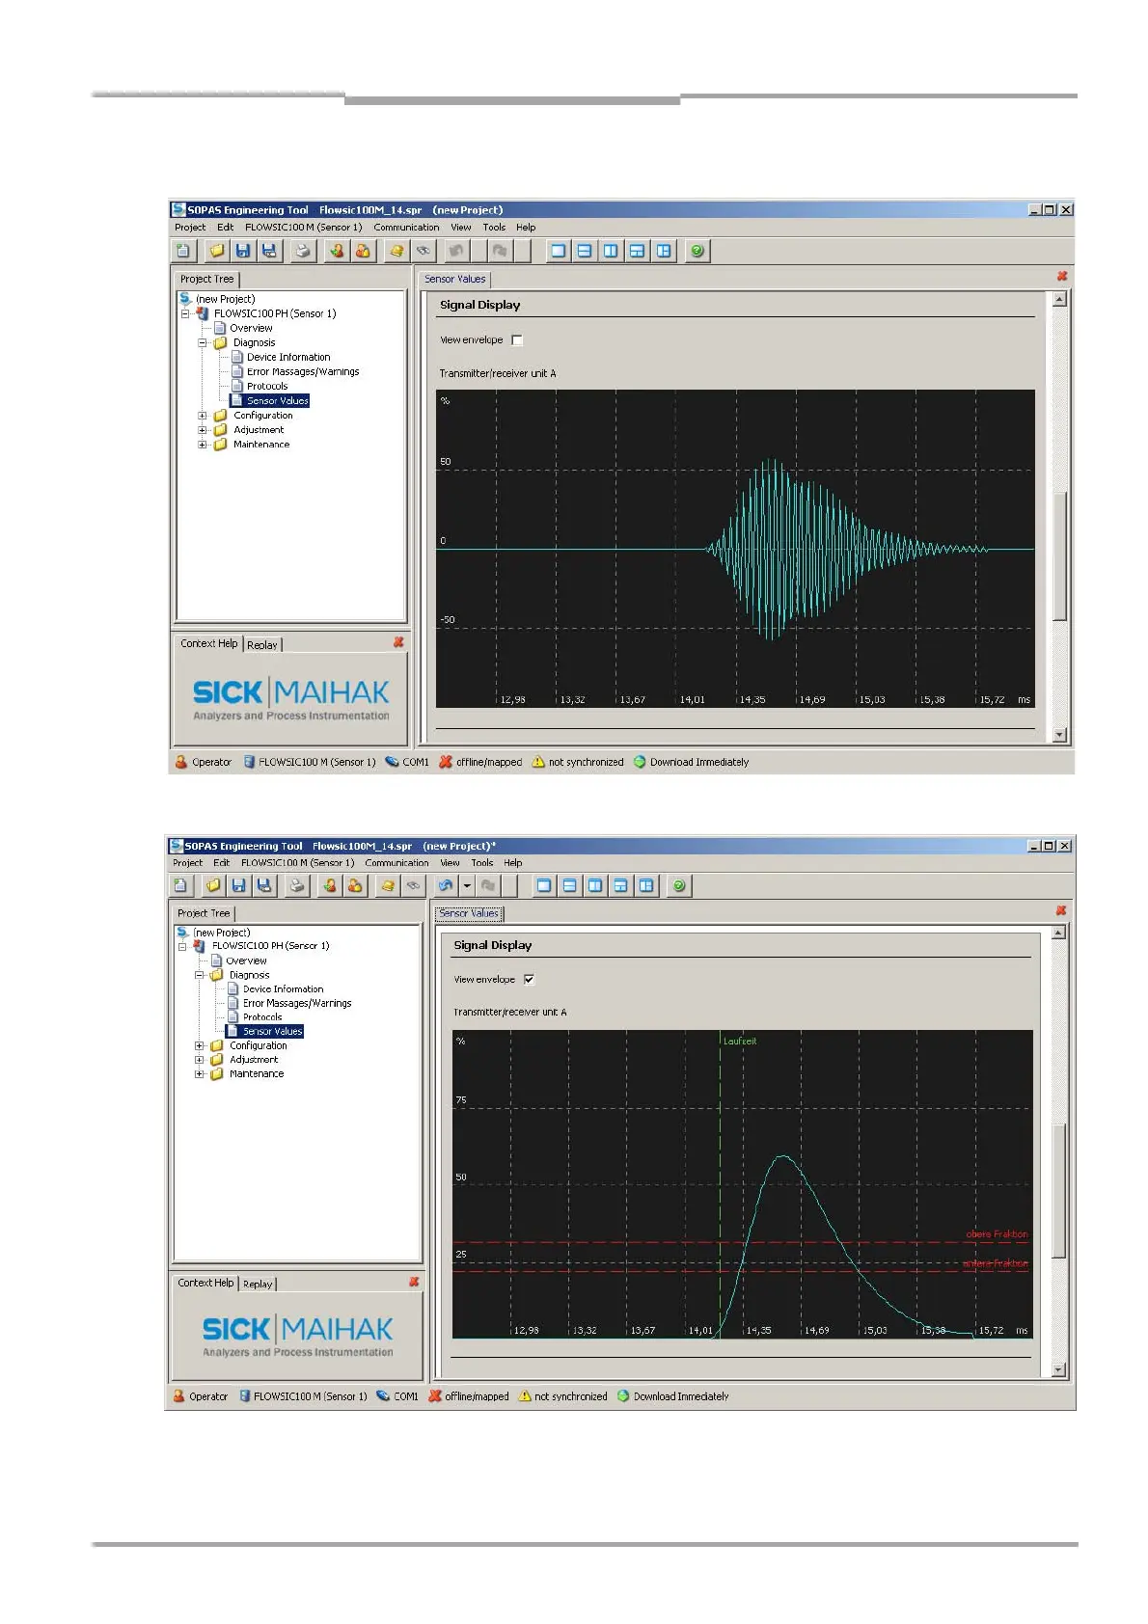
Task: Click the single-pane layout icon in upper window
Action: pyautogui.click(x=558, y=251)
